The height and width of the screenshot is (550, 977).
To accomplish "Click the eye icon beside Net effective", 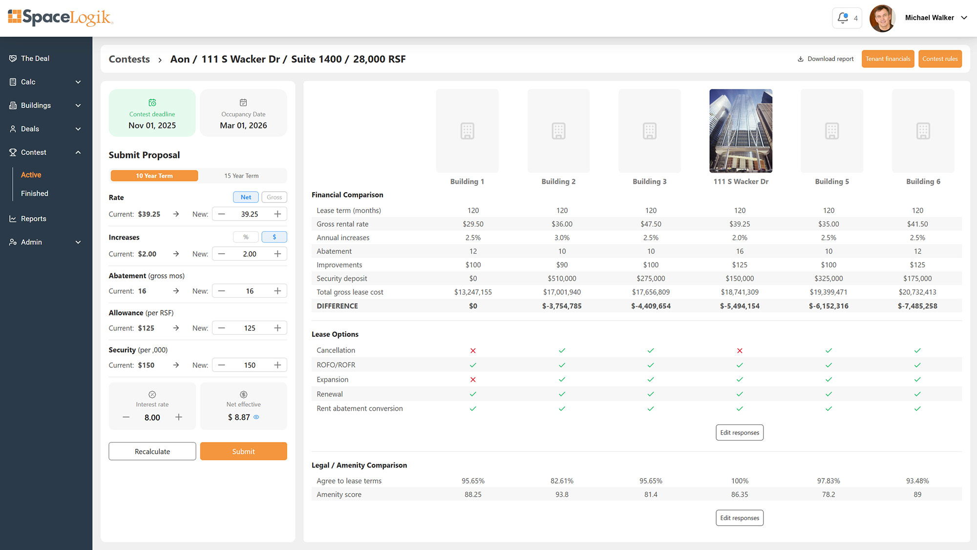I will (256, 417).
